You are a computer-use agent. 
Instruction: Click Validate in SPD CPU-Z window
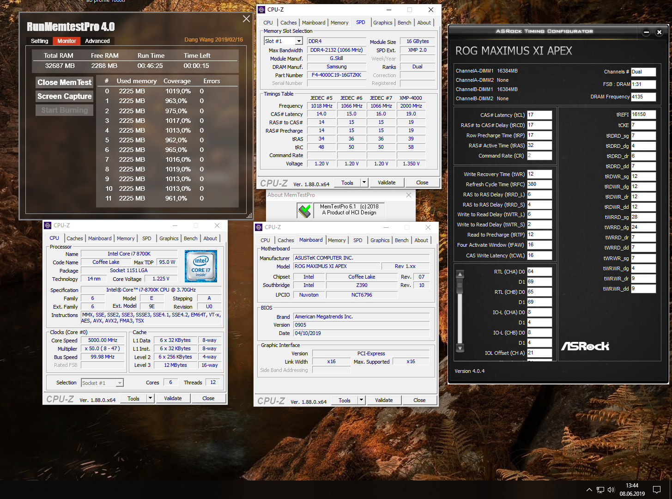pos(387,183)
